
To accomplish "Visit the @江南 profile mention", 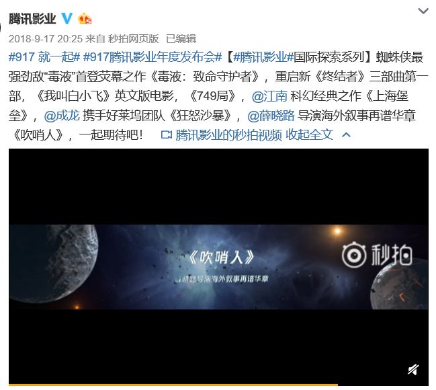I will [x=269, y=96].
